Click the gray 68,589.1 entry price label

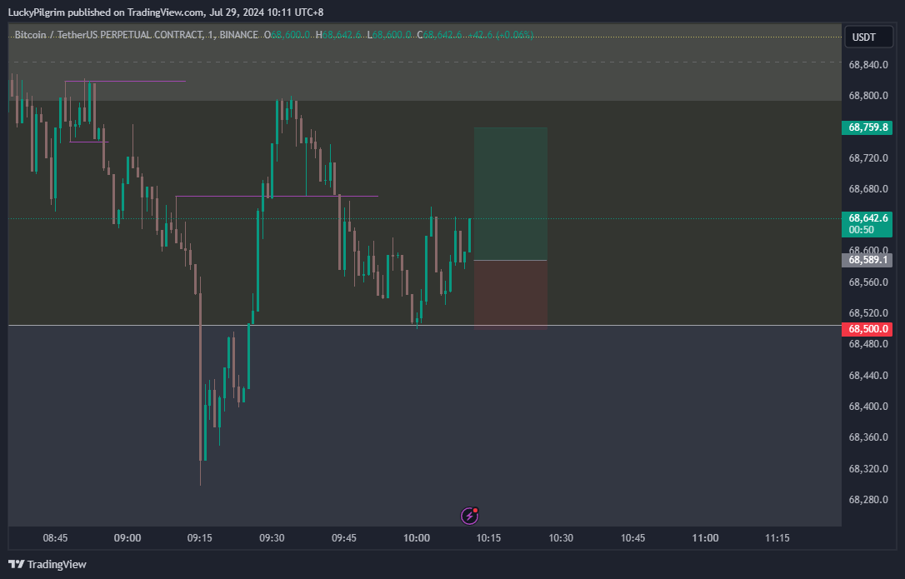pyautogui.click(x=867, y=260)
